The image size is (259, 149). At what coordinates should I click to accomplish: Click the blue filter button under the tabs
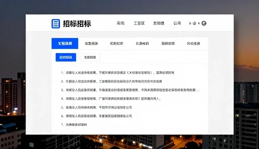pos(66,57)
